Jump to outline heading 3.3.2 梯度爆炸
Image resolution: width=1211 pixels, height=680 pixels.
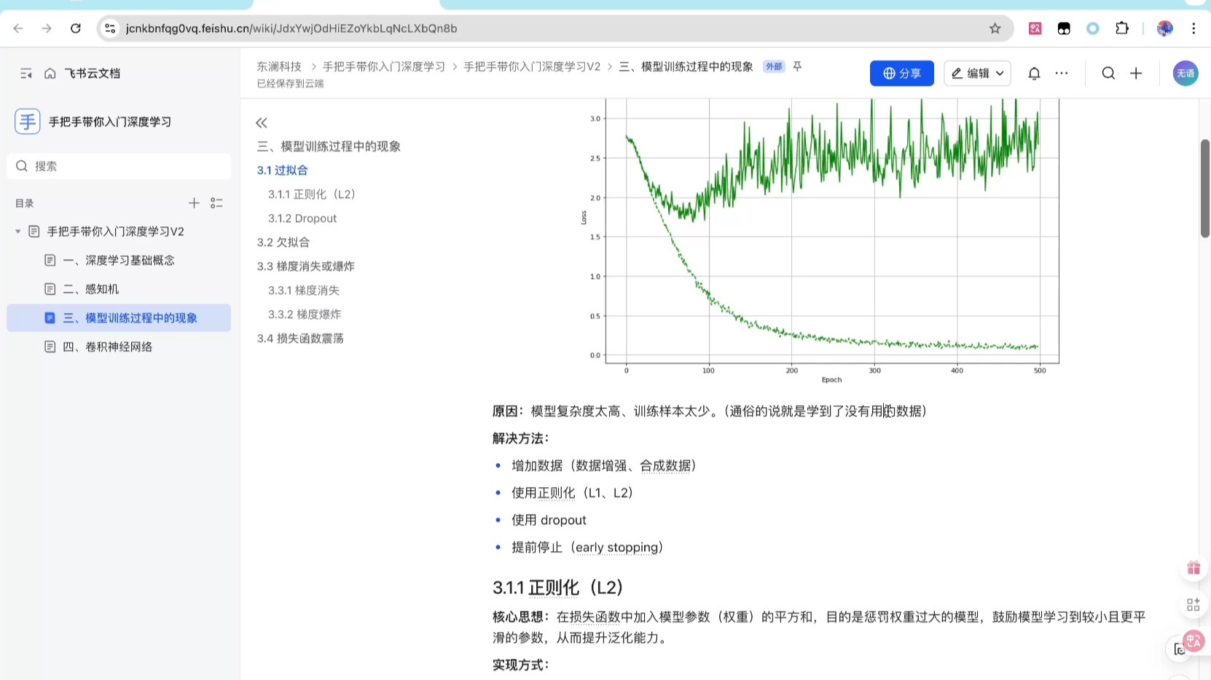[x=305, y=315]
